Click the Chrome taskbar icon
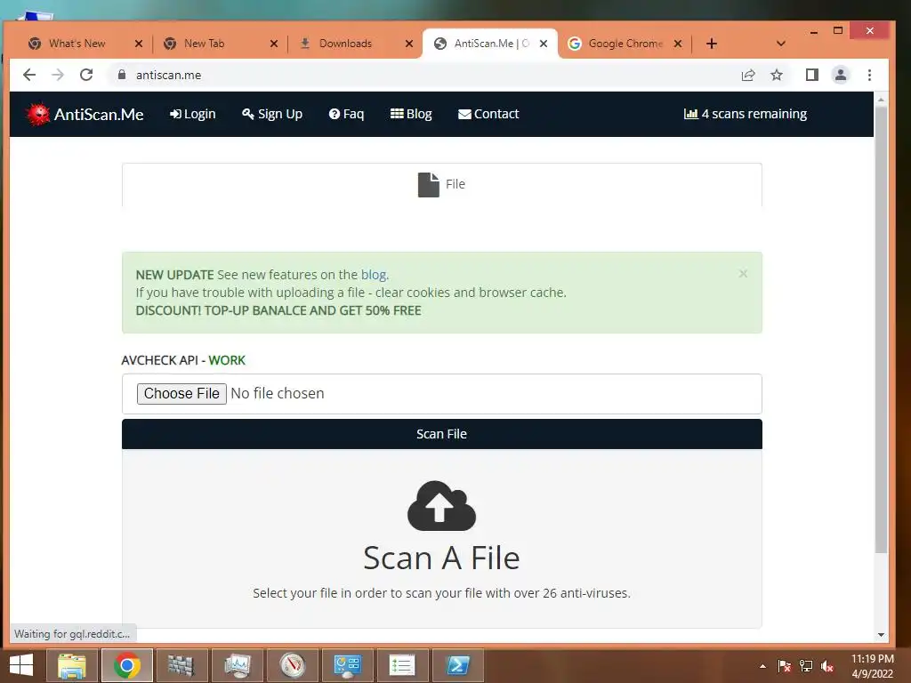This screenshot has width=911, height=683. coord(126,665)
